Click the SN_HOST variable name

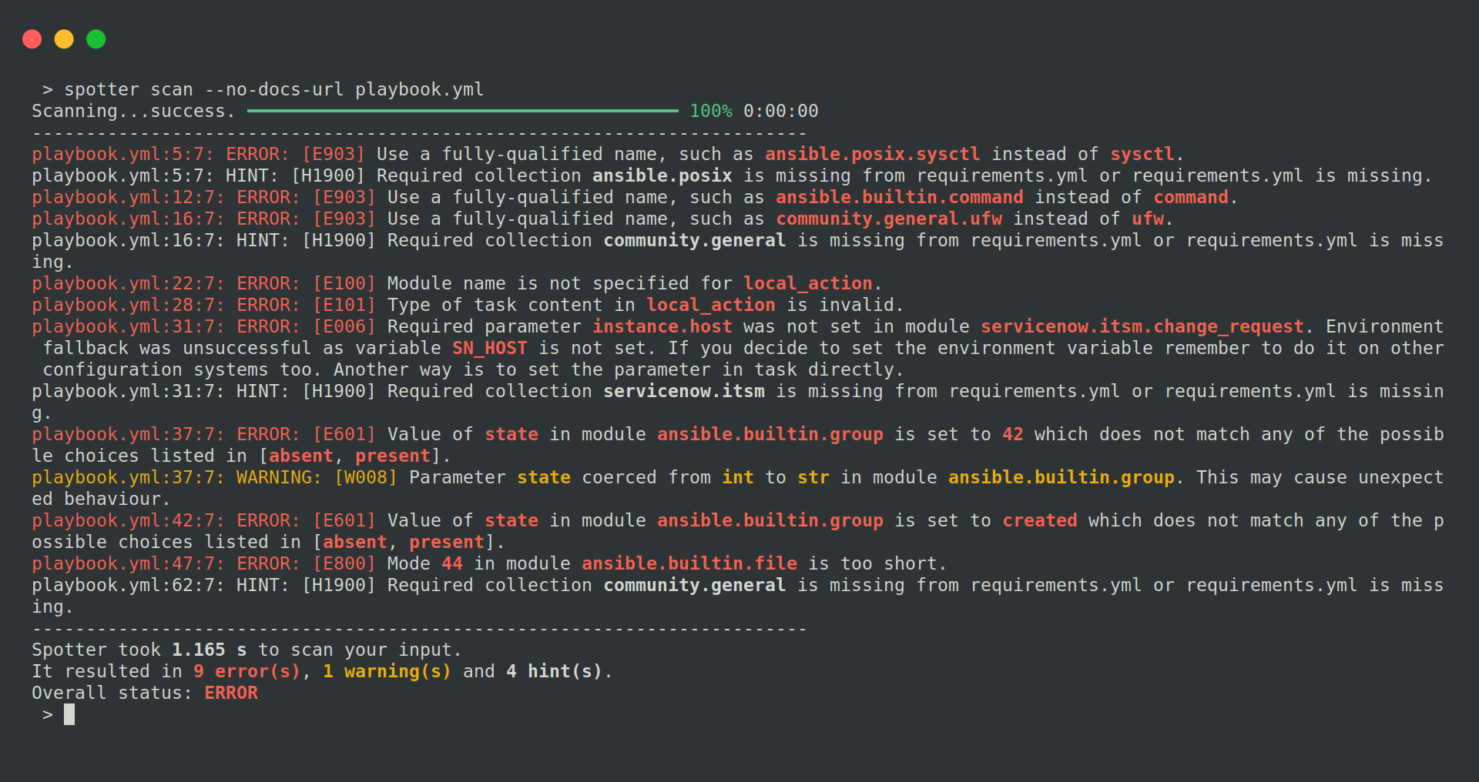point(489,349)
